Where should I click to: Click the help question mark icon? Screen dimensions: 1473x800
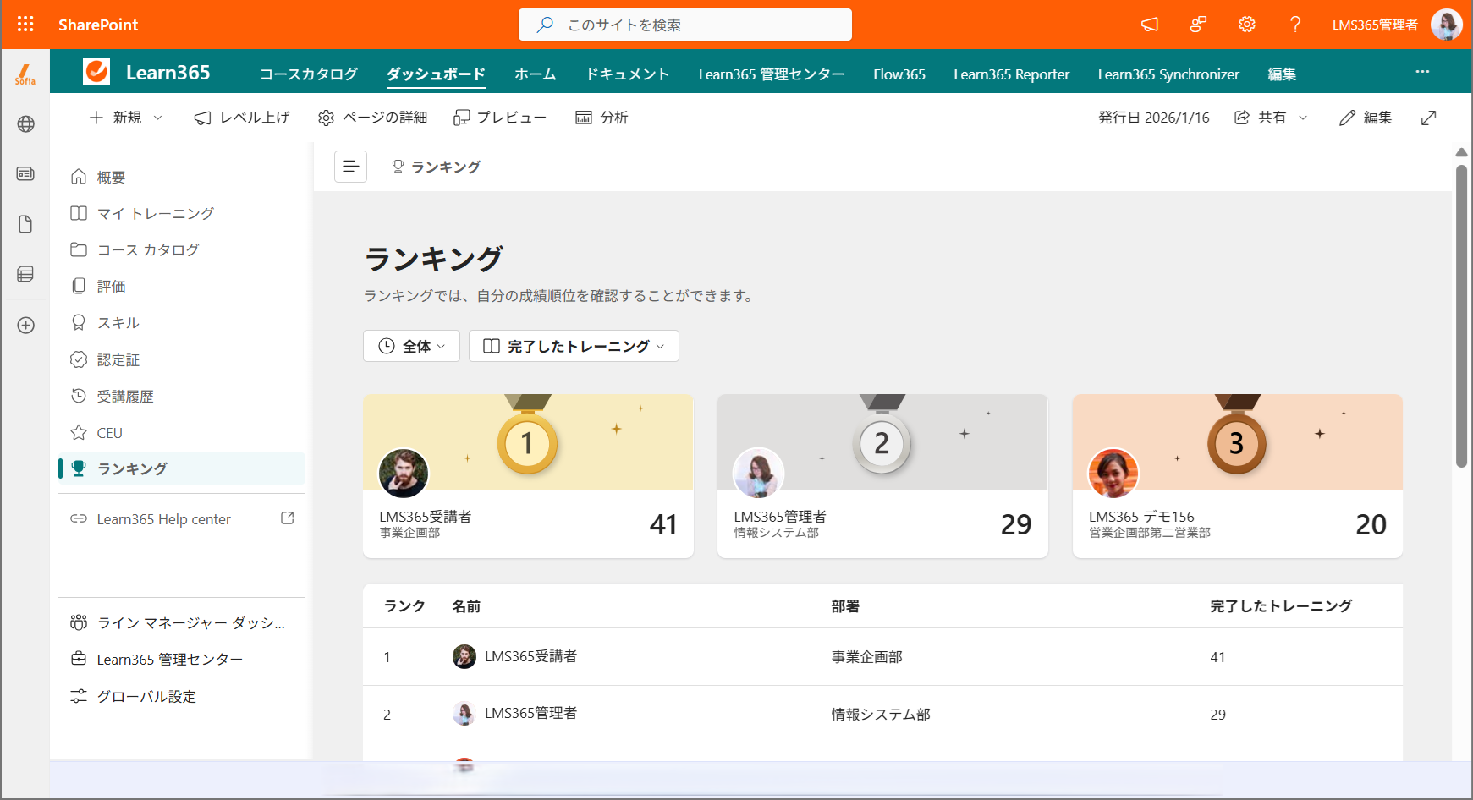(x=1295, y=25)
